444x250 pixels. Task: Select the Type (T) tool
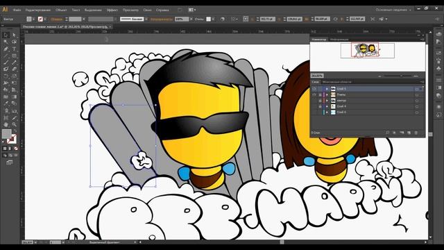click(14, 49)
